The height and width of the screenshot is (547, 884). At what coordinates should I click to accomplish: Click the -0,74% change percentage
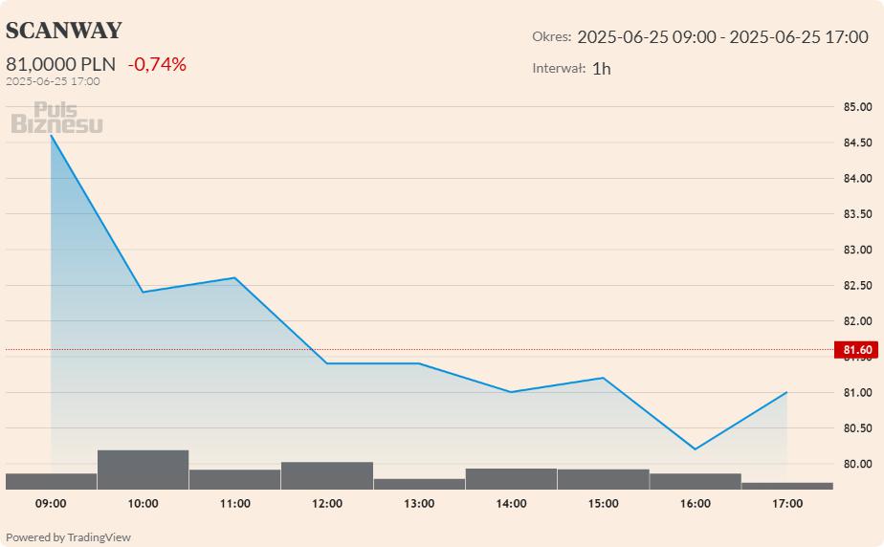tap(157, 64)
